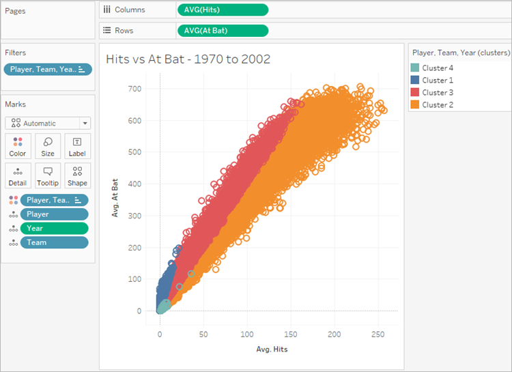Click the Pages shelf label

click(x=15, y=11)
